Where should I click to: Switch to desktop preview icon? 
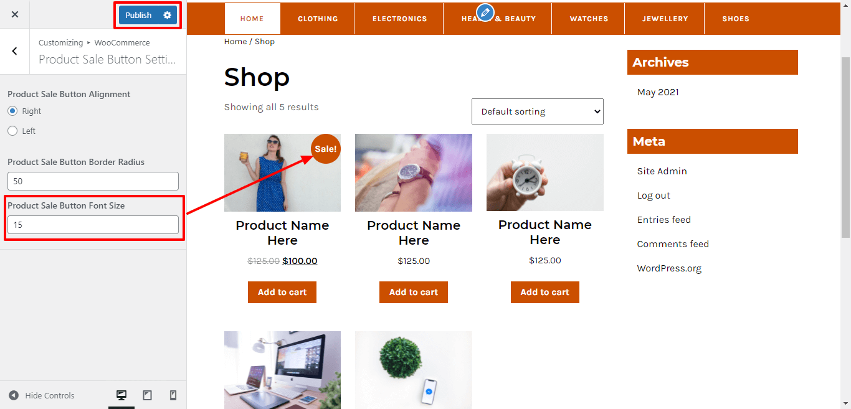click(121, 395)
